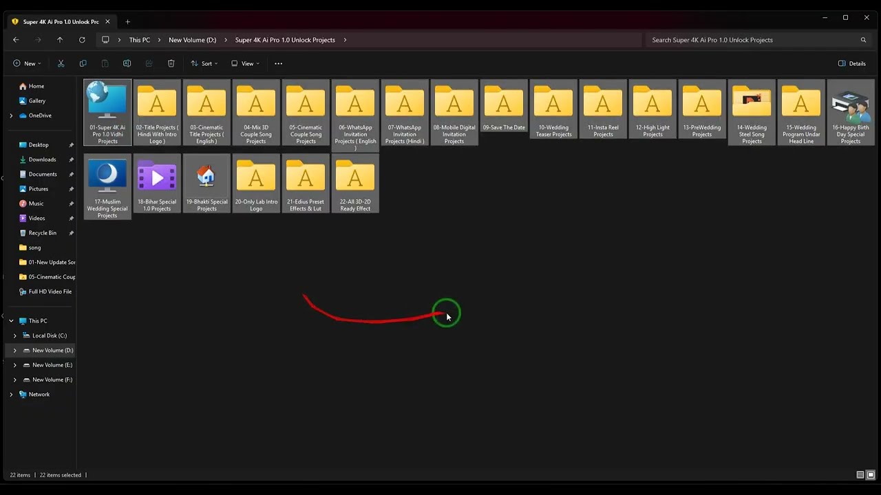Image resolution: width=881 pixels, height=495 pixels.
Task: Select 02-Title Projects Hindi folder
Action: click(x=157, y=112)
